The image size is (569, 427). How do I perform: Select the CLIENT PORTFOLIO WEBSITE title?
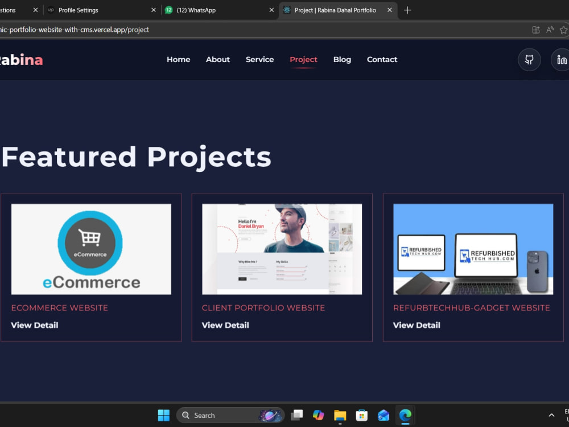pyautogui.click(x=263, y=308)
